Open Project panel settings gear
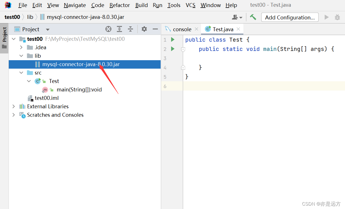This screenshot has height=209, width=345. 144,29
